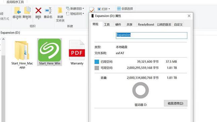Click 全部选择 select all
The image size is (217, 122).
[x=125, y=9]
